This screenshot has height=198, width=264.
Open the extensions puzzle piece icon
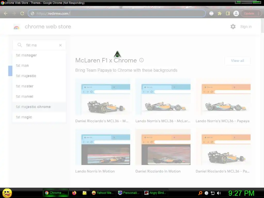pyautogui.click(x=220, y=13)
